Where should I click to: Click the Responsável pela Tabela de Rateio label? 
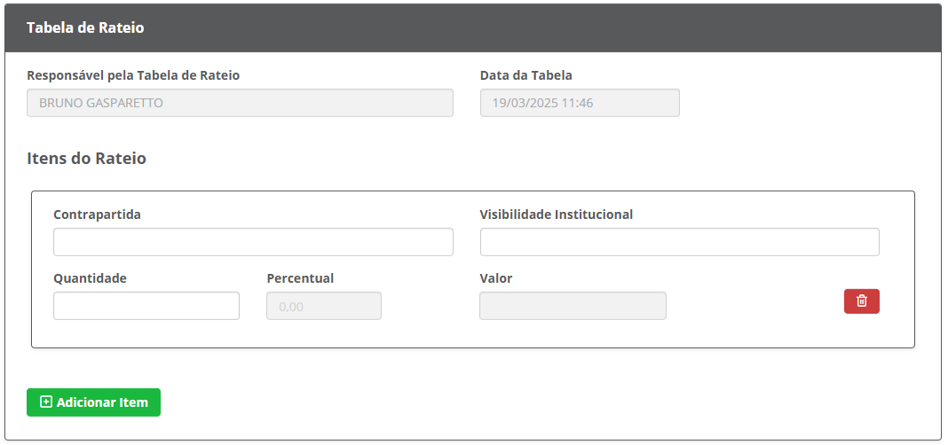click(134, 75)
